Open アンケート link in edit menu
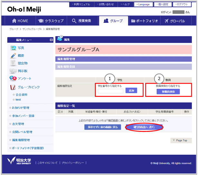 coord(24,78)
